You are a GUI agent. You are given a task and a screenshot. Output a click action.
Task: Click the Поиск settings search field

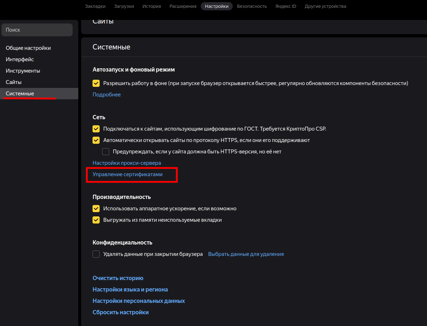[37, 30]
